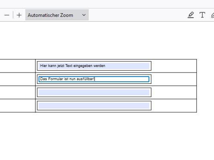The image size is (214, 160).
Task: Place cursor on the word 'Formular'
Action: (x=56, y=79)
